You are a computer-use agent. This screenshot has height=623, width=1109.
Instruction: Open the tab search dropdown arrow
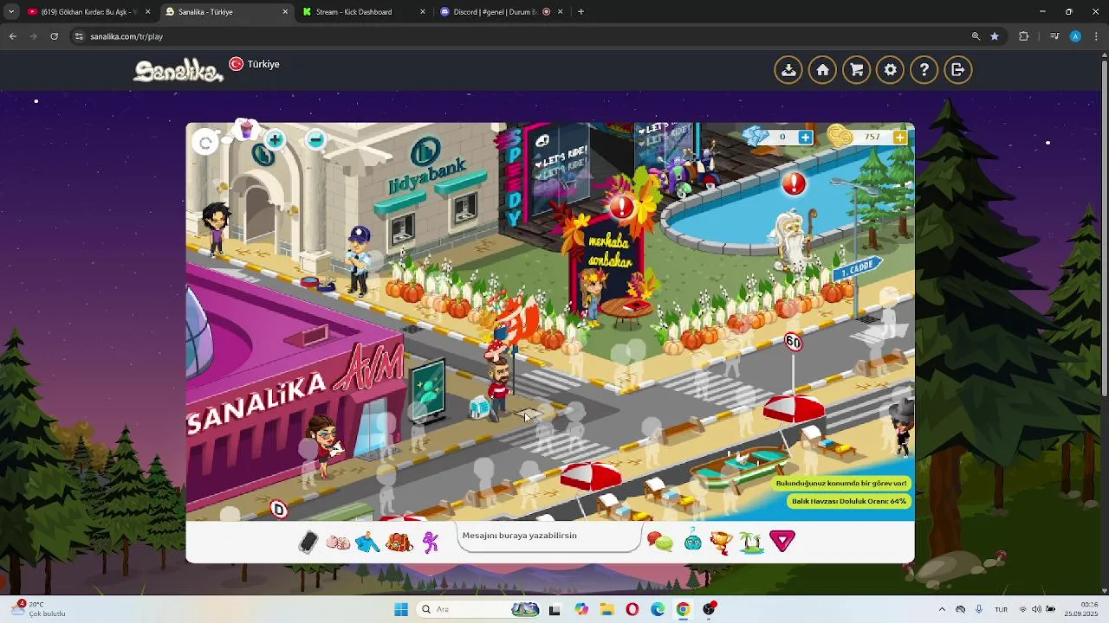coord(10,12)
